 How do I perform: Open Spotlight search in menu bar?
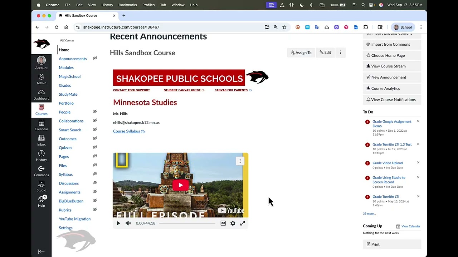tap(363, 5)
